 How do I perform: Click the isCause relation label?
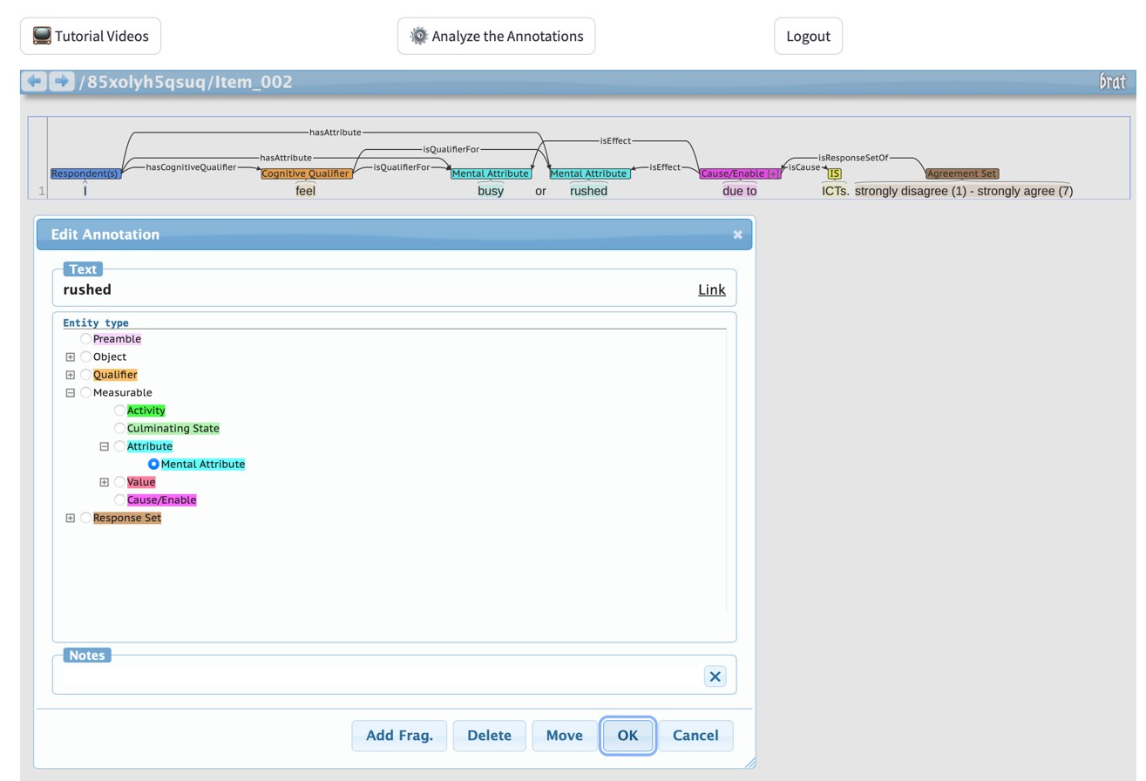tap(804, 167)
